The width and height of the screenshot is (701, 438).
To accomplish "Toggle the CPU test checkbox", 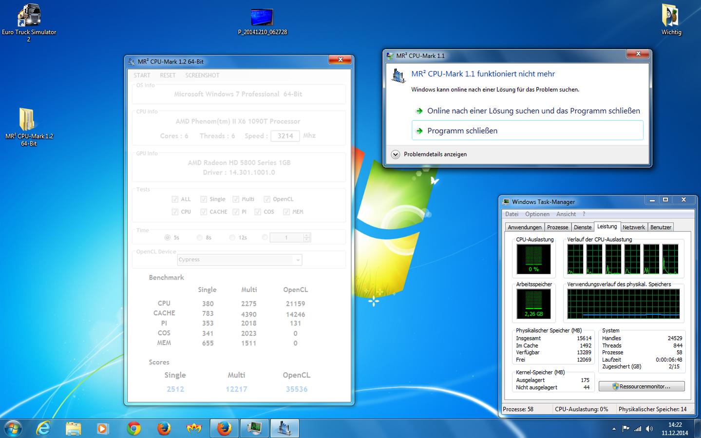I will [175, 211].
